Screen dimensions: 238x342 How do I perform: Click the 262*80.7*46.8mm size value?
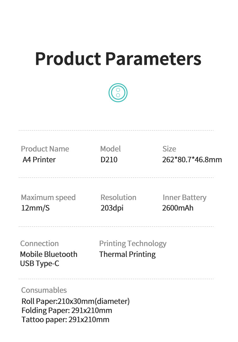click(192, 159)
